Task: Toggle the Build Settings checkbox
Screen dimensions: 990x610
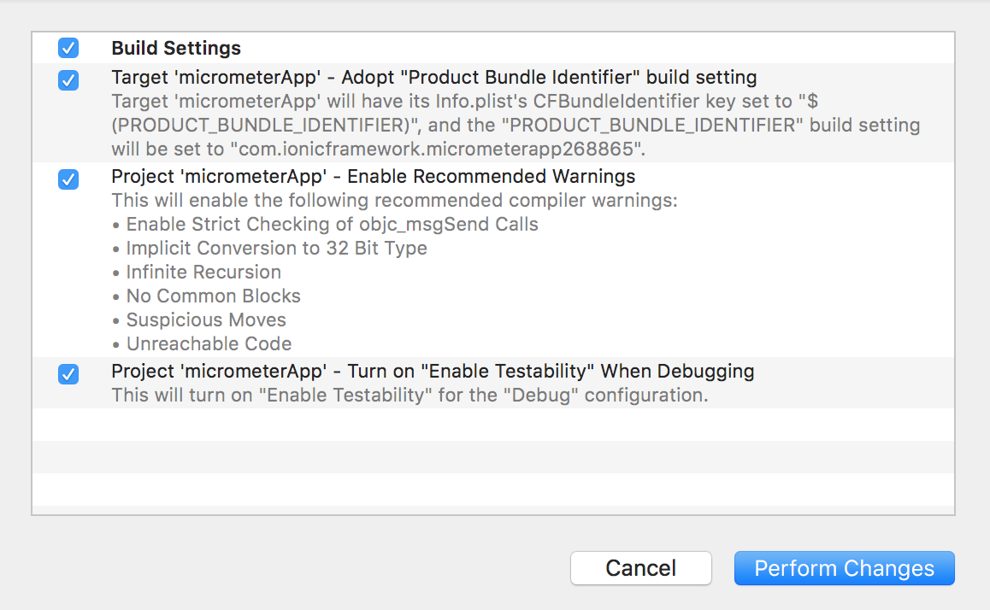Action: click(x=68, y=48)
